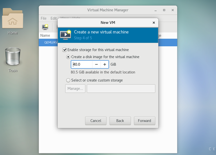This screenshot has height=155, width=216.
Task: Open the Trash desktop icon
Action: coord(13,60)
